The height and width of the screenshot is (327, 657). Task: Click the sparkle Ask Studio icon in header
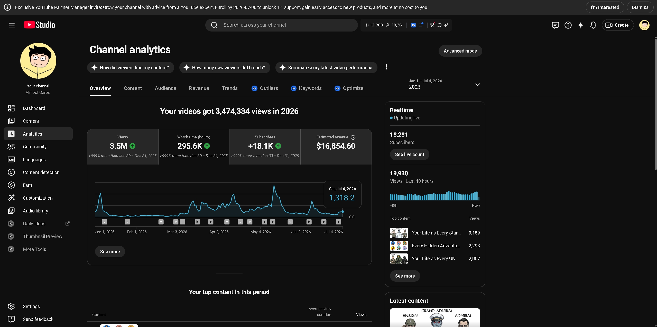coord(580,25)
